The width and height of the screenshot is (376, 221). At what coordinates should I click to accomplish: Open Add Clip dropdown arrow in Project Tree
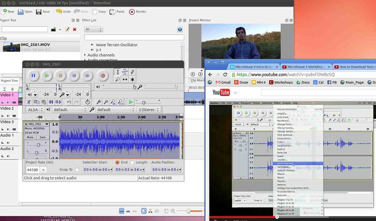click(60, 30)
